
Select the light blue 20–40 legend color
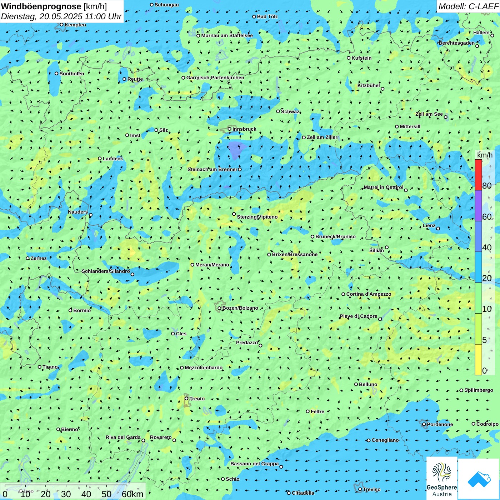[478, 267]
